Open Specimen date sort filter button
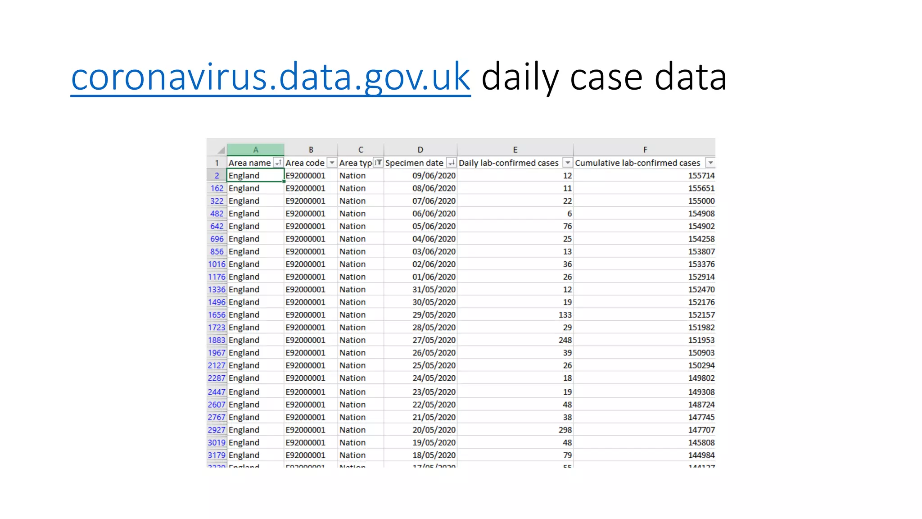Image resolution: width=922 pixels, height=519 pixels. [x=451, y=163]
